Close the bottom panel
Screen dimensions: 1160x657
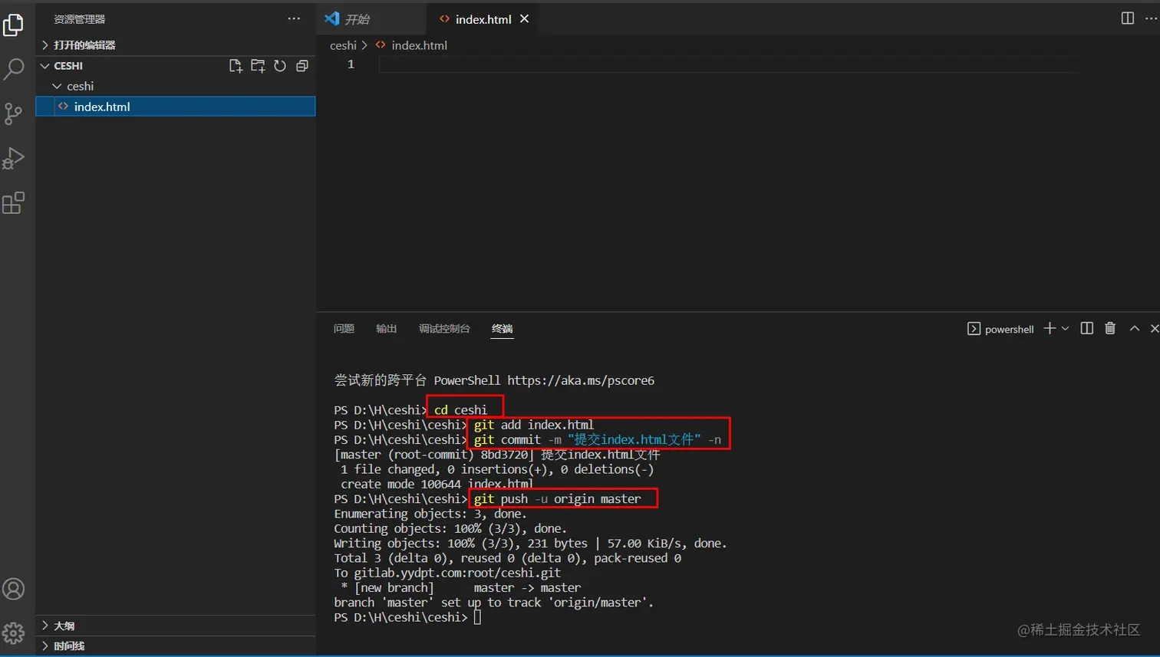click(1154, 328)
